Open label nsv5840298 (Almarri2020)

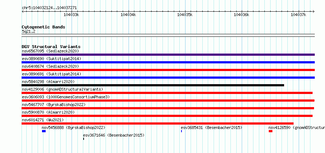[48, 82]
